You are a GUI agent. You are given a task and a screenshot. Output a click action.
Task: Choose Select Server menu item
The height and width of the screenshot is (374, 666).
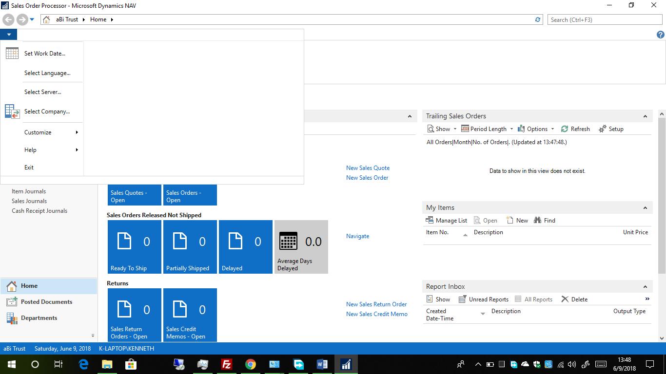[x=43, y=92]
